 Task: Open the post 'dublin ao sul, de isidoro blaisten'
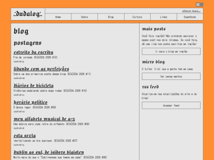click(49, 152)
